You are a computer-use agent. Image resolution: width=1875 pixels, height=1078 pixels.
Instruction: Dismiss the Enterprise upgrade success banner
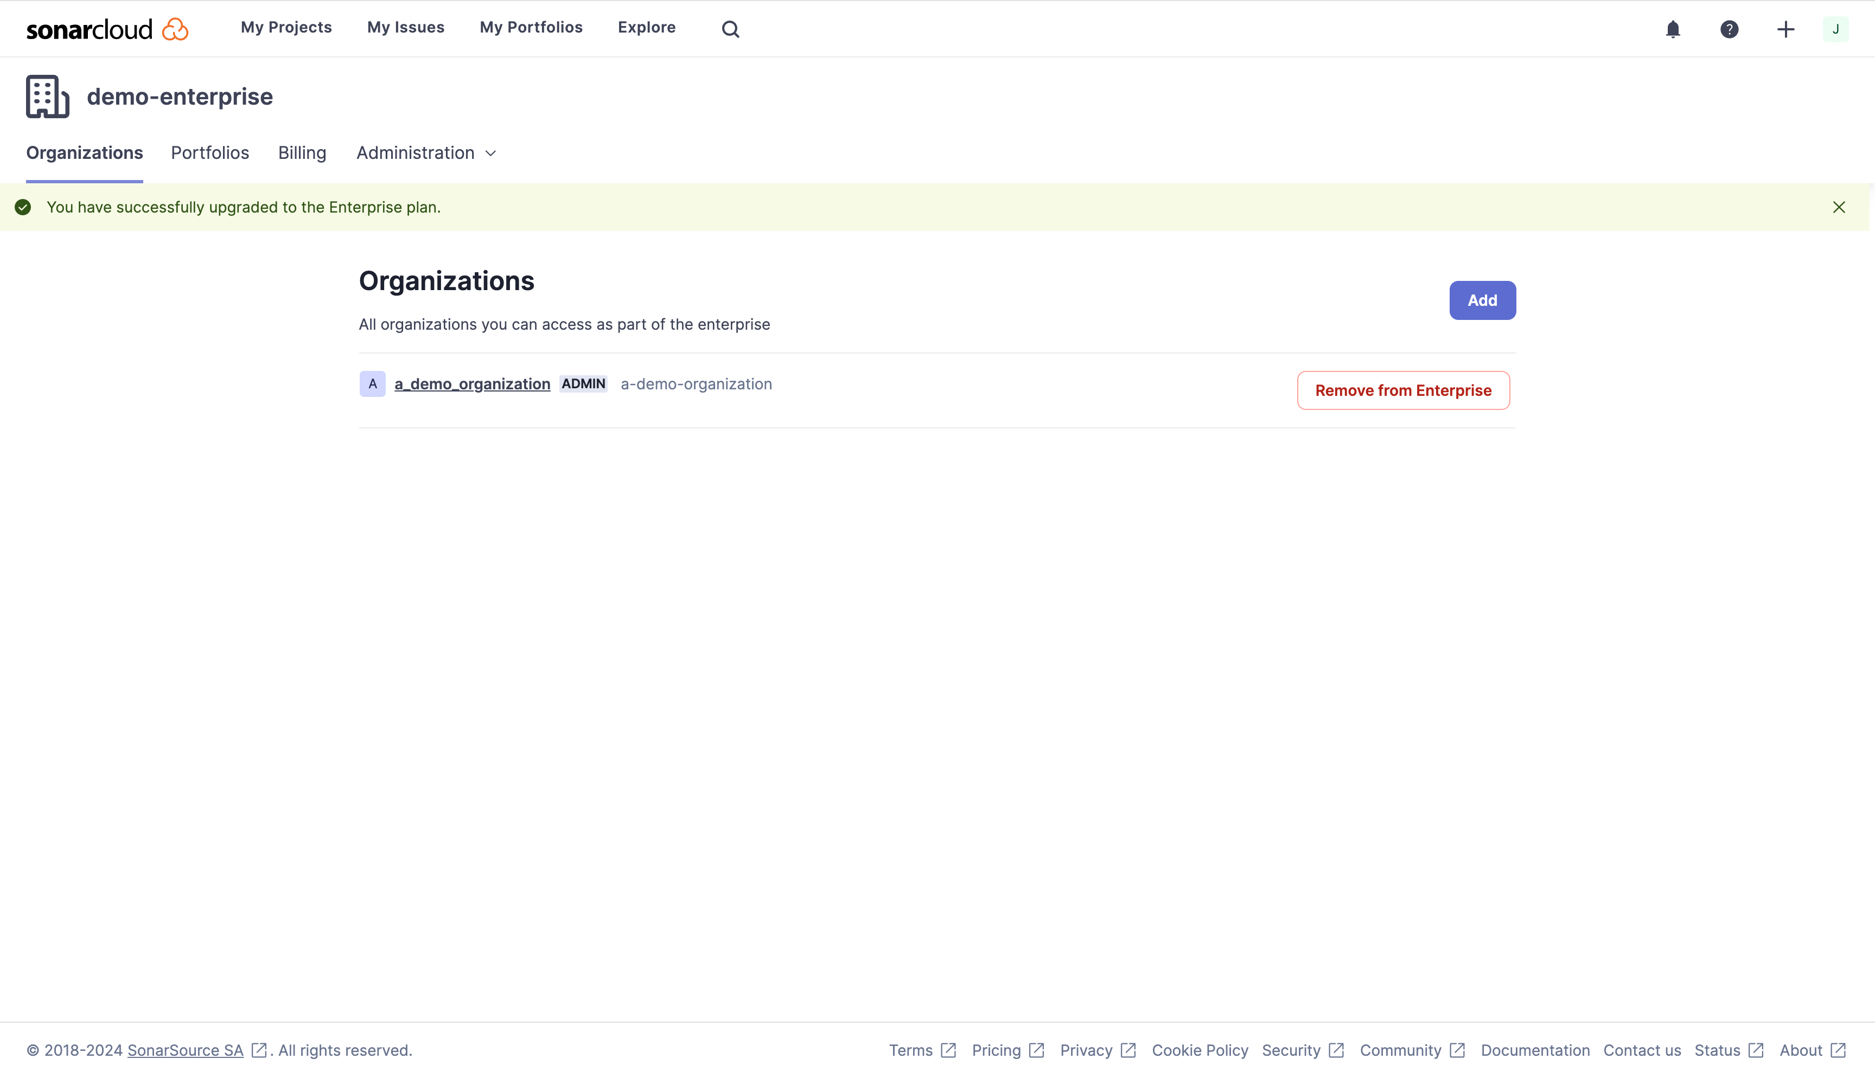(1839, 207)
